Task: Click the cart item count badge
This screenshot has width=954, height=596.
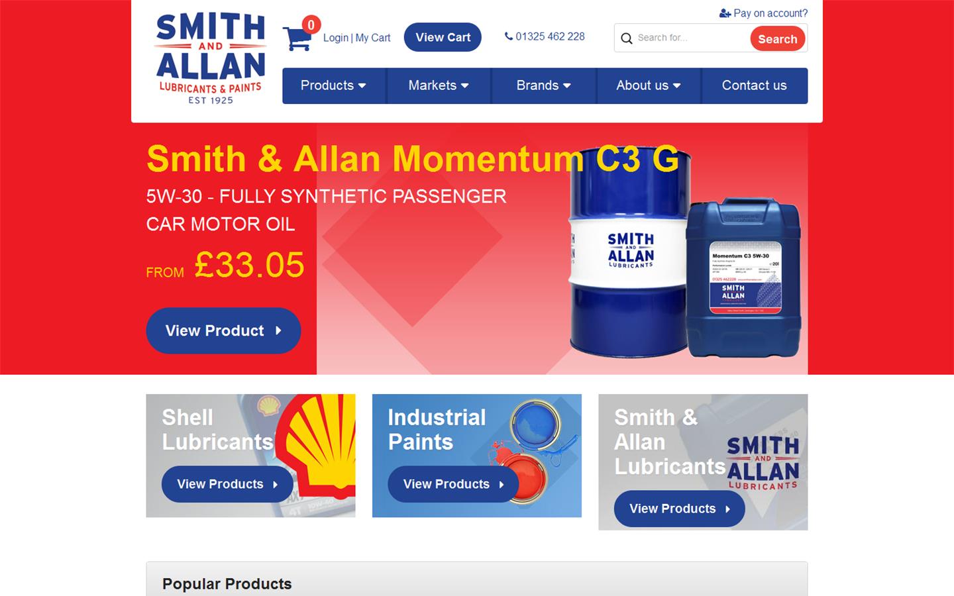Action: (x=311, y=25)
